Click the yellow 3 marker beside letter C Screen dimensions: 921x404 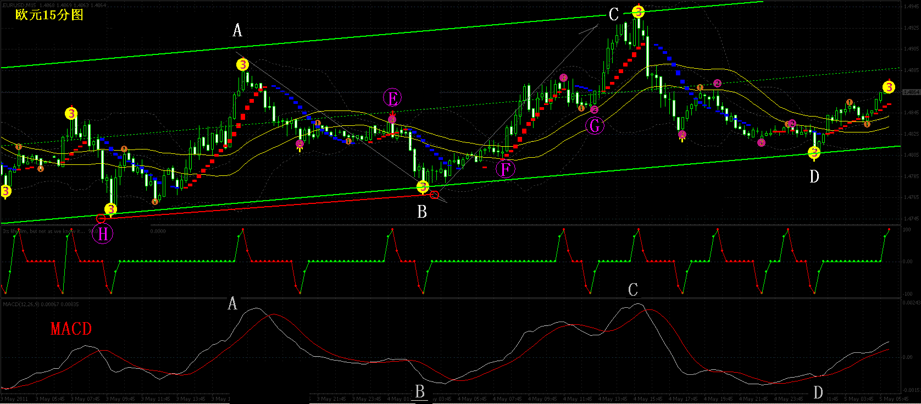[x=638, y=12]
